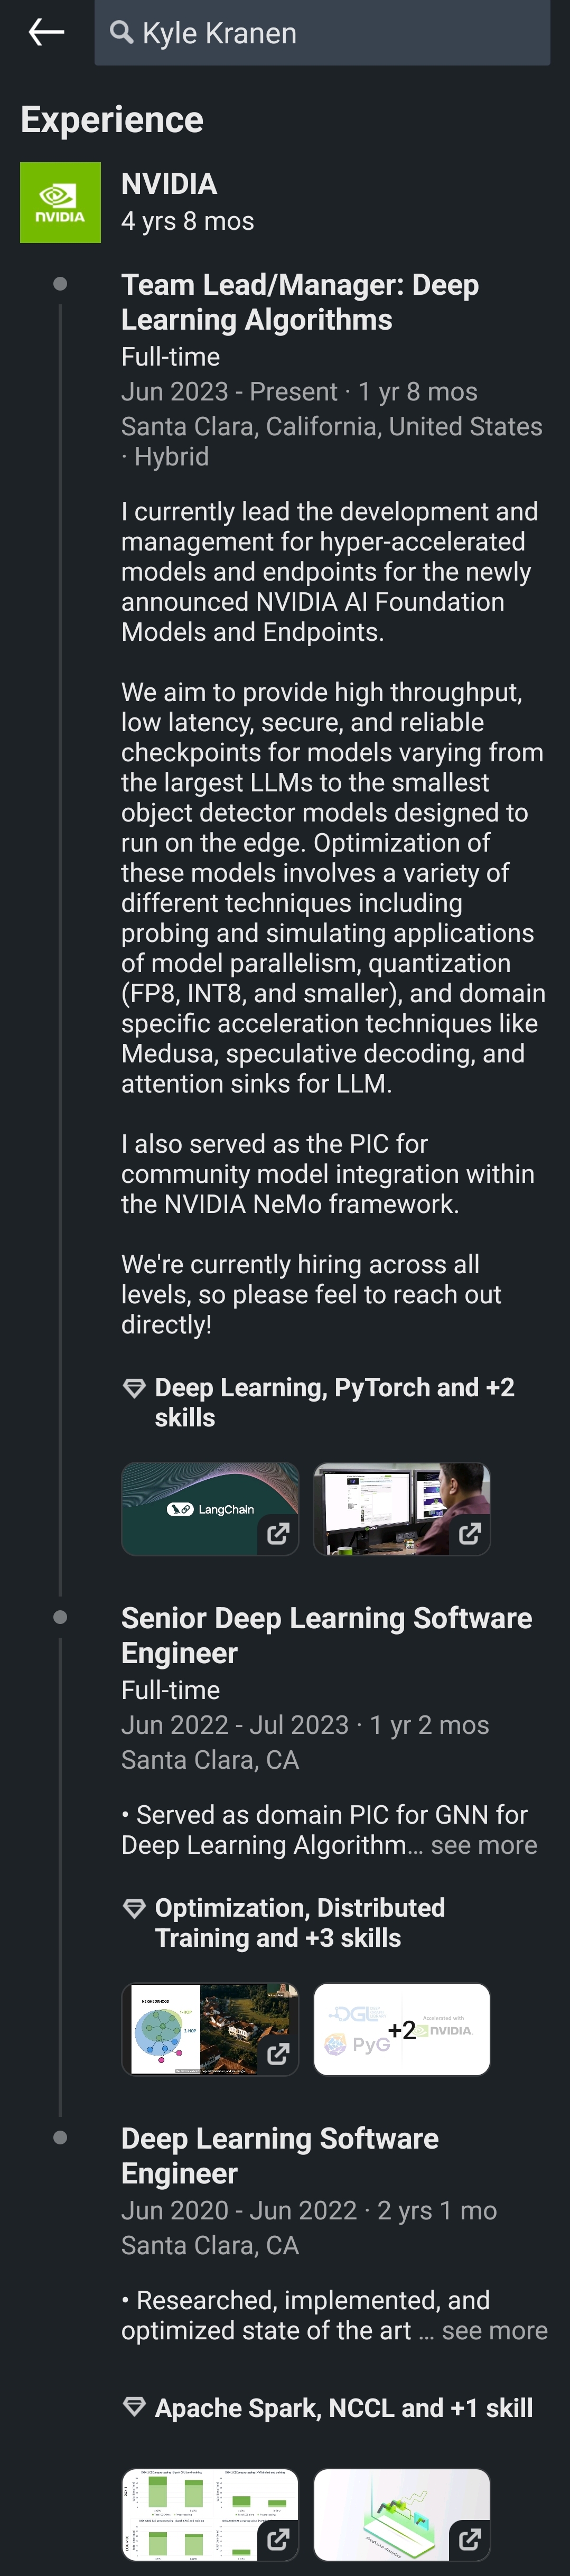Expand 'see more' on Researched, implemented description
This screenshot has height=2576, width=570.
point(494,2330)
